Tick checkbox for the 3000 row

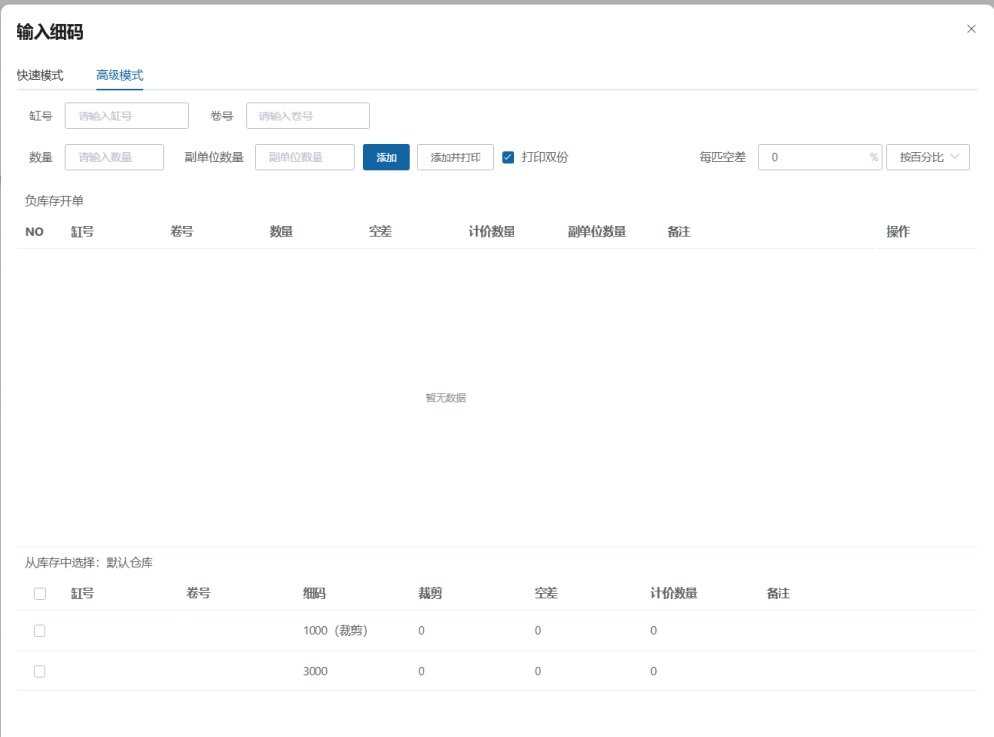40,671
